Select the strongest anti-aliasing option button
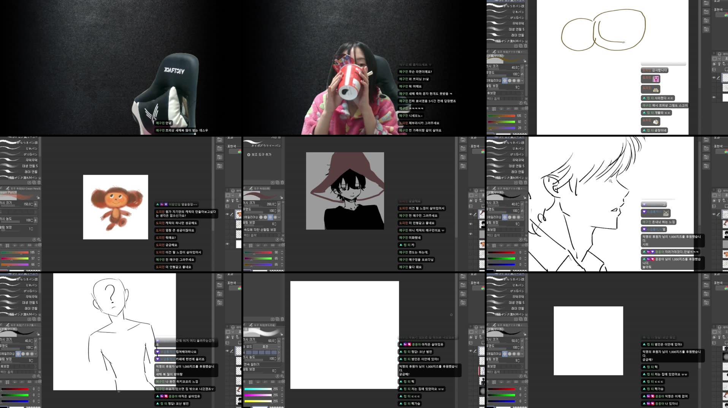Viewport: 728px width, 408px height. 276,217
